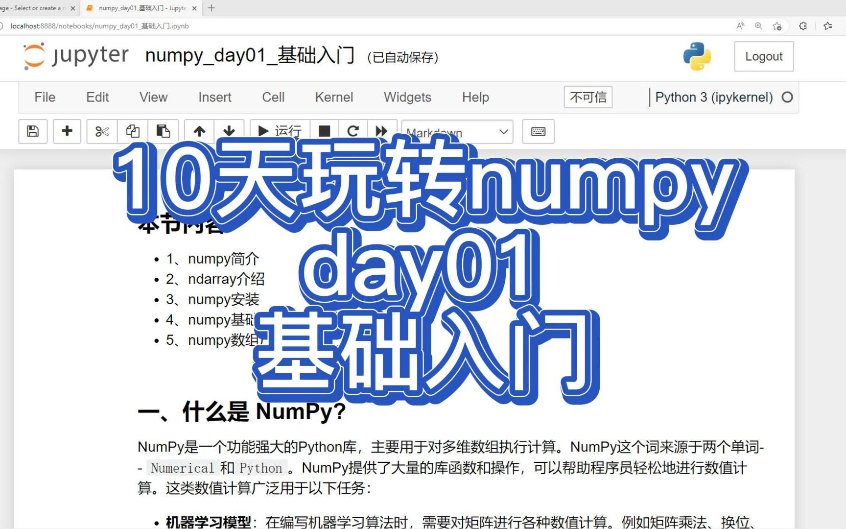The height and width of the screenshot is (529, 846).
Task: Click the Jupyter logo
Action: click(76, 55)
